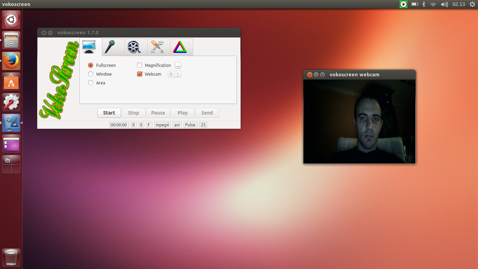Switch to the microphone audio tab
Viewport: 478px width, 269px height.
click(x=113, y=47)
